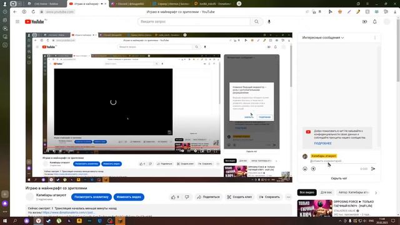The image size is (400, 225).
Task: Open the Create video camera icon
Action: (364, 22)
